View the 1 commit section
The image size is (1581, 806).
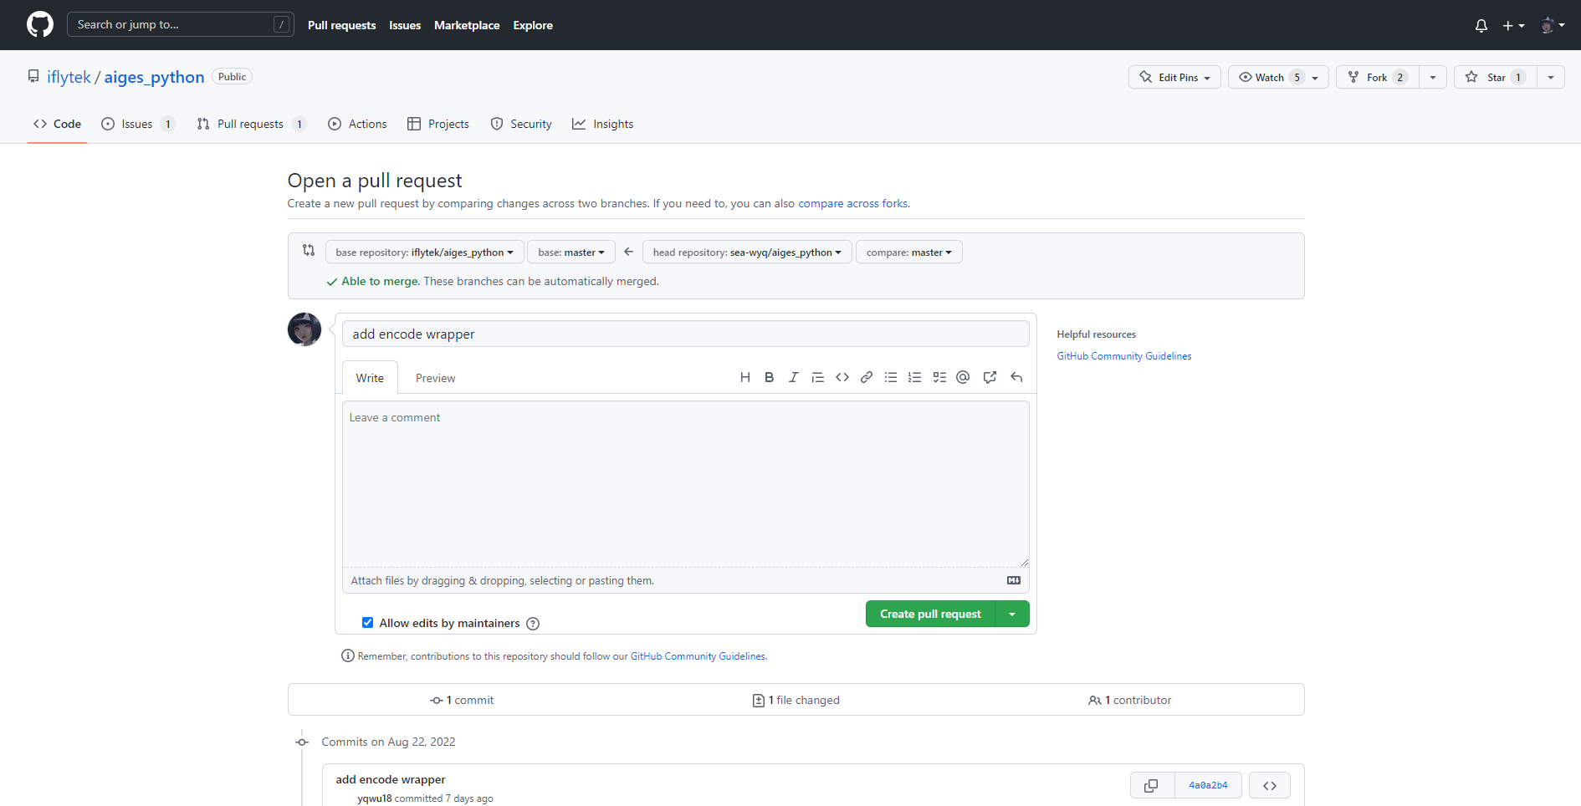(x=462, y=701)
